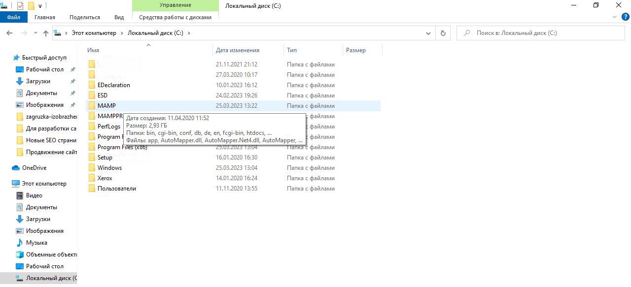Open the recent locations dropdown arrow
Viewport: 631px width, 287px height.
pos(35,33)
